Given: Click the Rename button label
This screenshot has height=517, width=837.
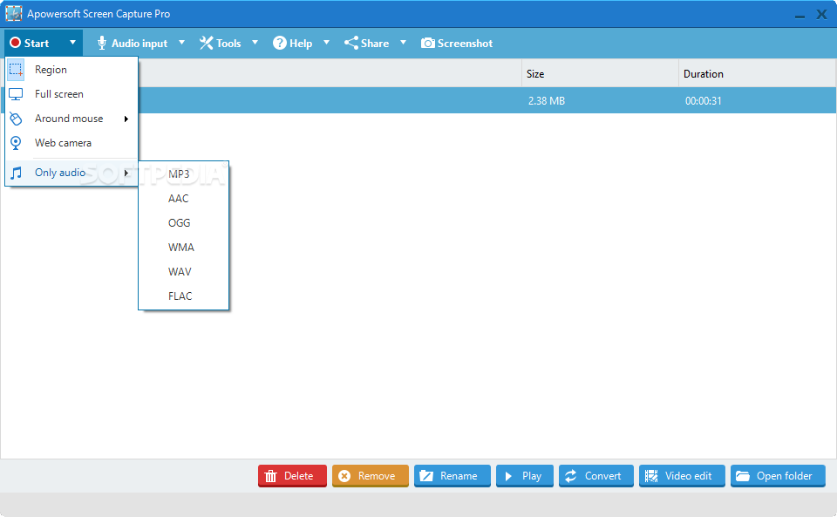Looking at the screenshot, I should [x=459, y=476].
